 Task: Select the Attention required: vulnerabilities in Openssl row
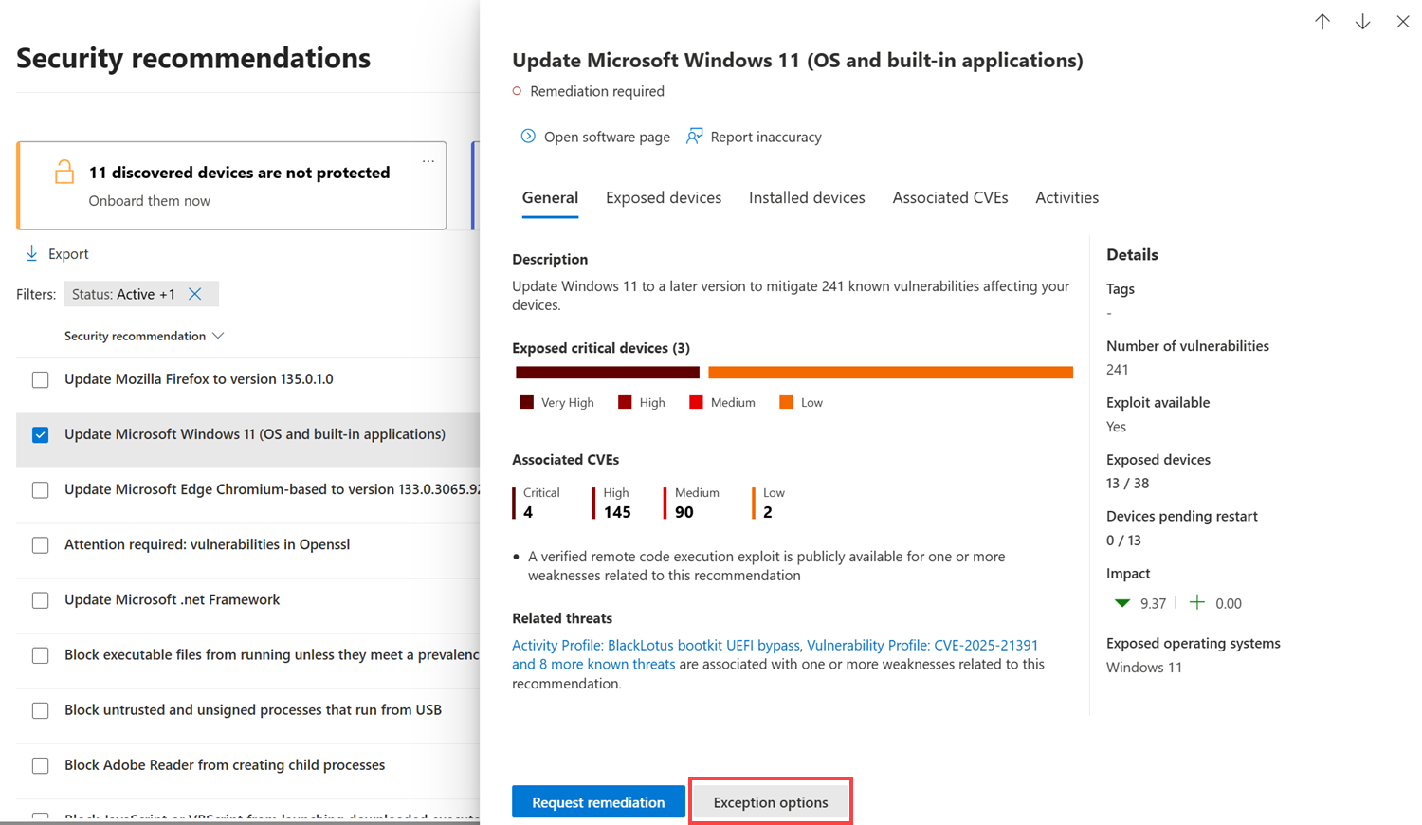(x=207, y=544)
